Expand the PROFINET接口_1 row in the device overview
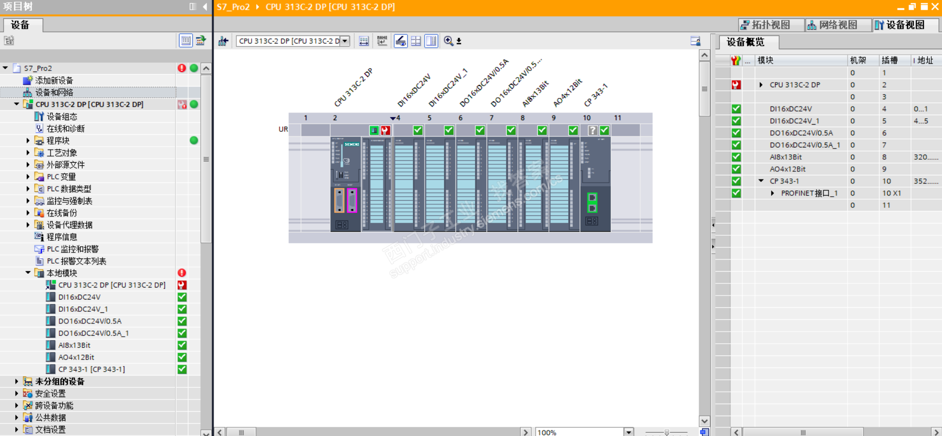The width and height of the screenshot is (942, 436). pyautogui.click(x=772, y=193)
